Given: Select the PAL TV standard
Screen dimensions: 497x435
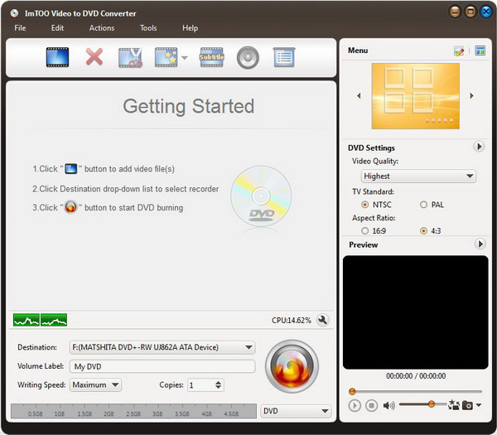Looking at the screenshot, I should click(423, 205).
